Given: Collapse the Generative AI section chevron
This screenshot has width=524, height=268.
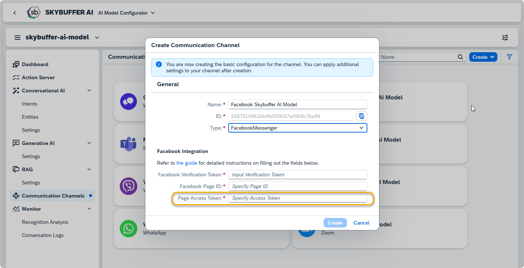Looking at the screenshot, I should [x=89, y=143].
